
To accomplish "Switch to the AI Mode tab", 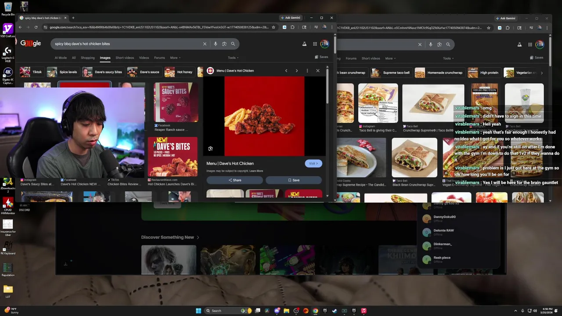I will (x=61, y=58).
